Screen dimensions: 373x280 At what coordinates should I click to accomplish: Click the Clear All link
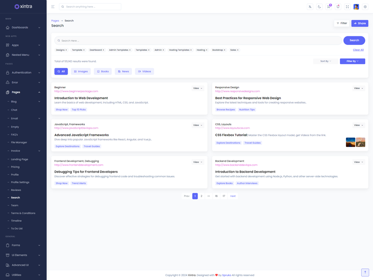tap(358, 50)
